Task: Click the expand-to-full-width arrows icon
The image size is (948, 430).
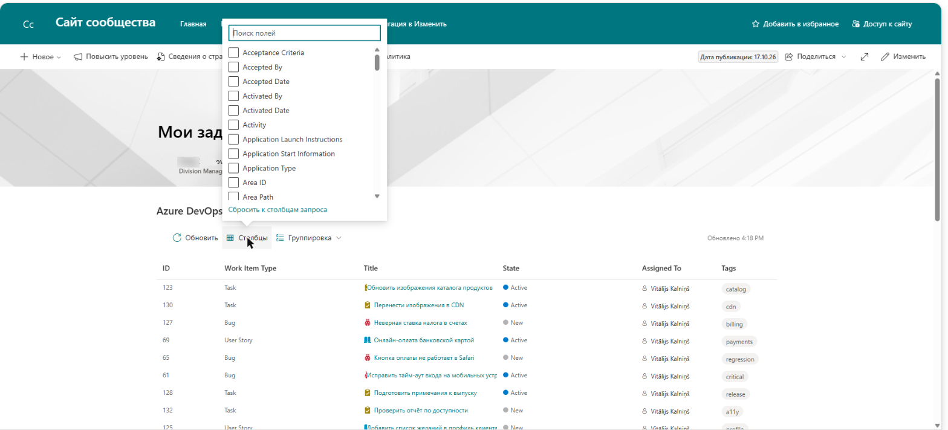Action: [865, 57]
